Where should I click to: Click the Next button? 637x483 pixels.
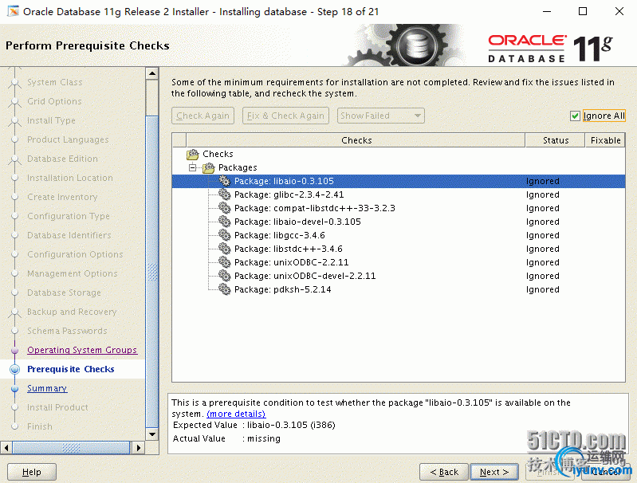pos(494,472)
